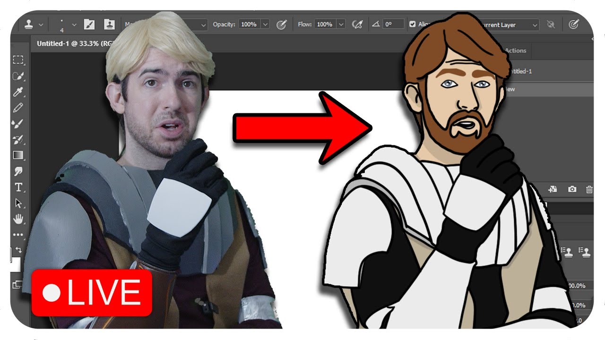Toggle the Aligned checkbox

(x=413, y=25)
